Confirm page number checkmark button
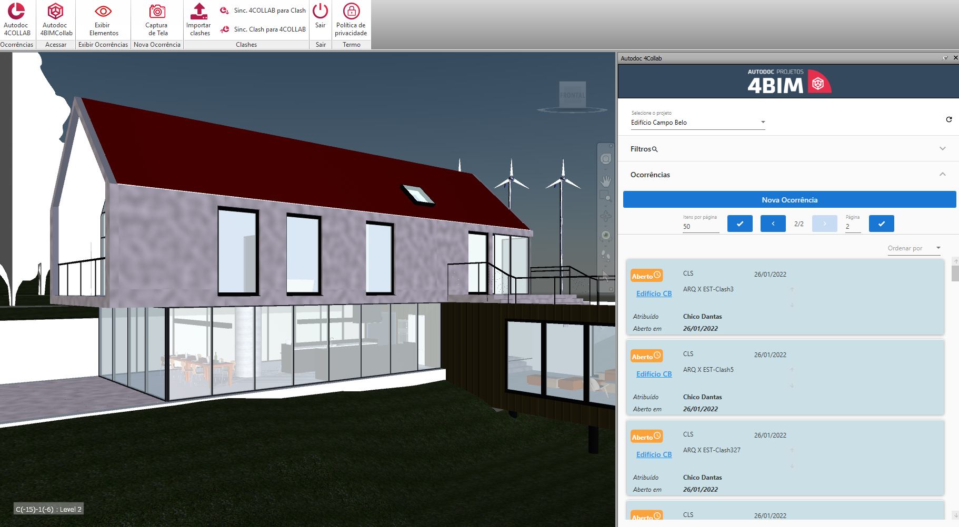 pos(882,224)
